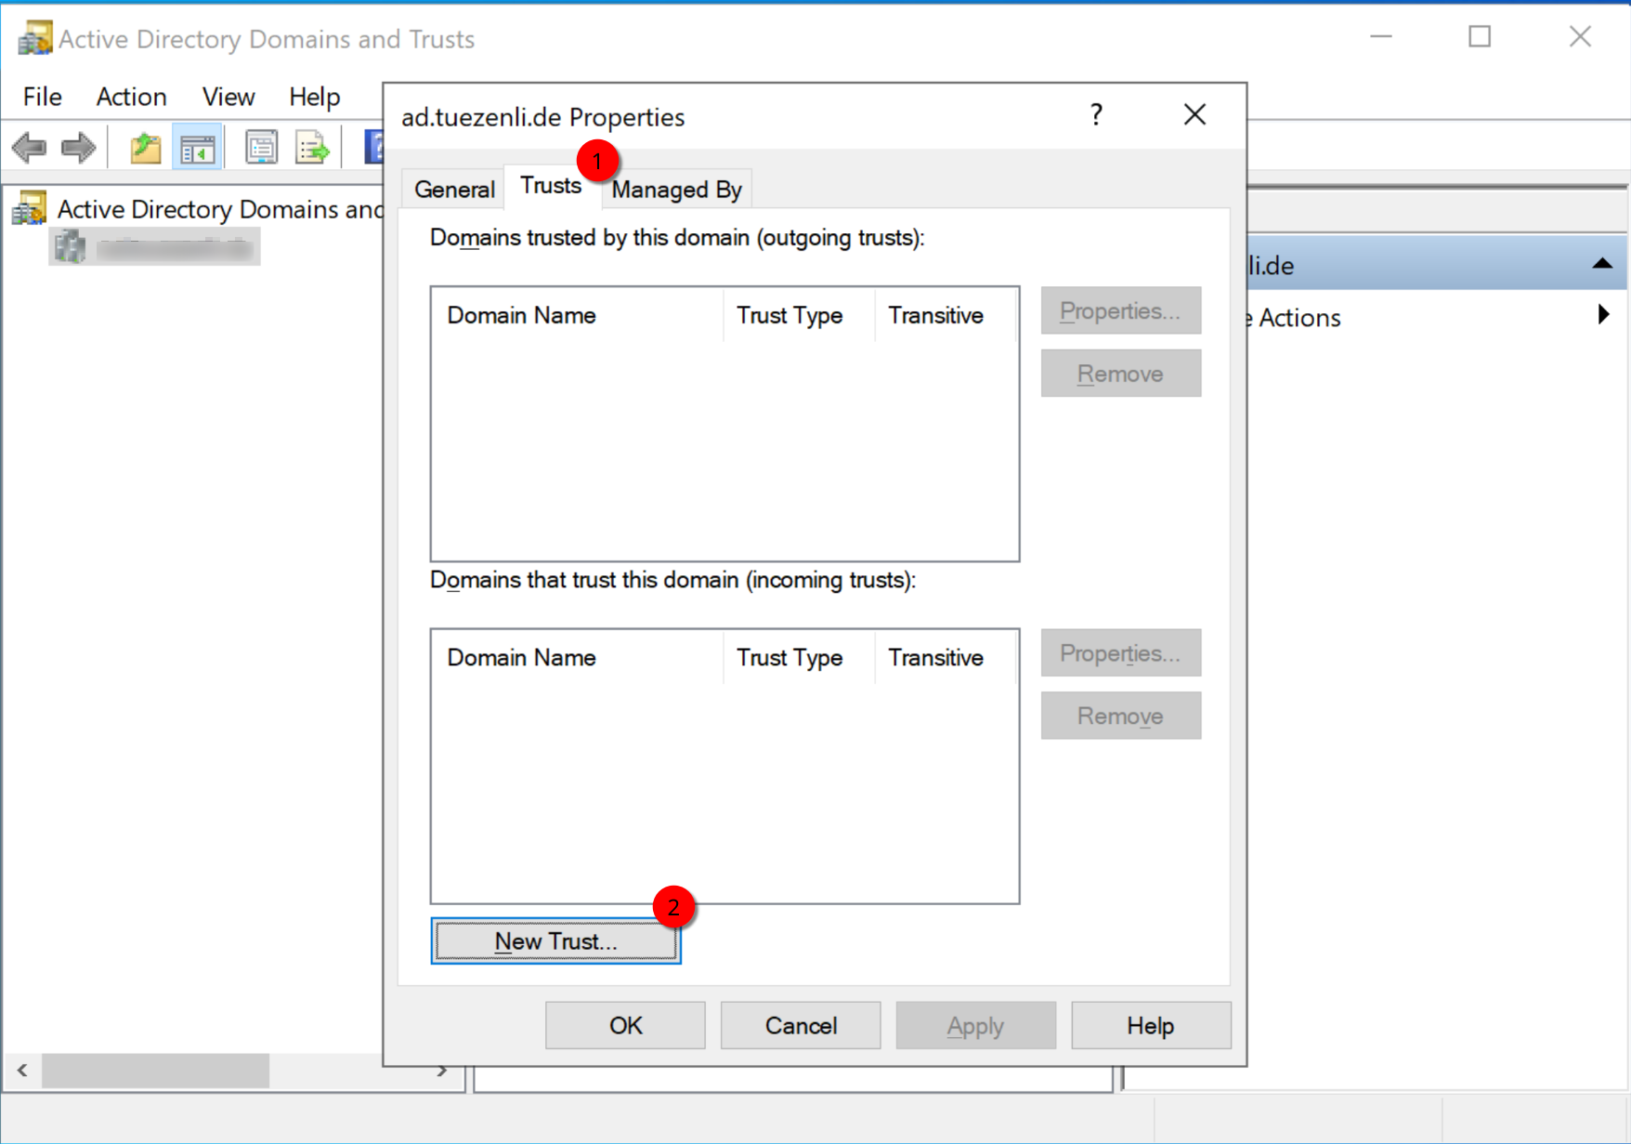Toggle the Show/Hide Console Tree icon
Screen dimensions: 1631x1144
point(198,147)
